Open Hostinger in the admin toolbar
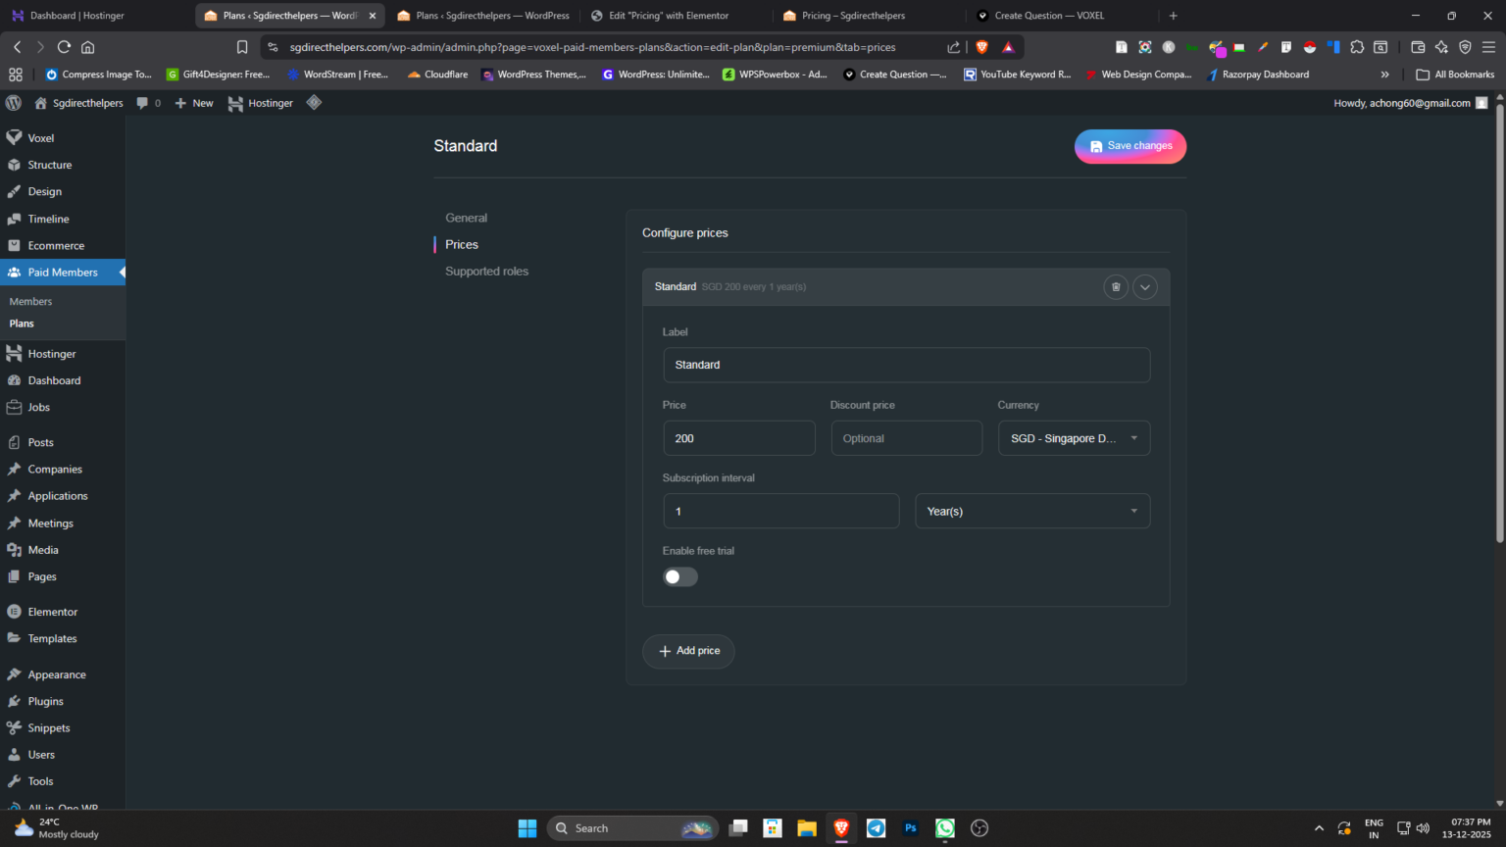The width and height of the screenshot is (1506, 847). (261, 103)
